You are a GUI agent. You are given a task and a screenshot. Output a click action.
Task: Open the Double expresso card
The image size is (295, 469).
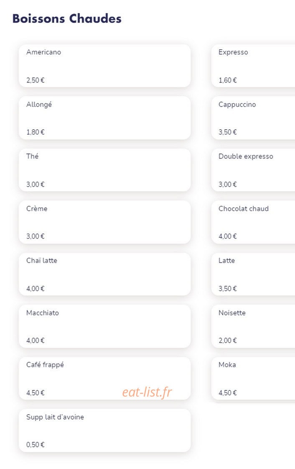(253, 170)
